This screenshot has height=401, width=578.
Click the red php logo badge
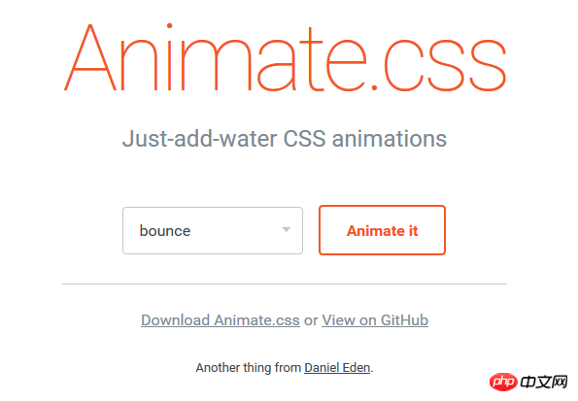pos(503,382)
